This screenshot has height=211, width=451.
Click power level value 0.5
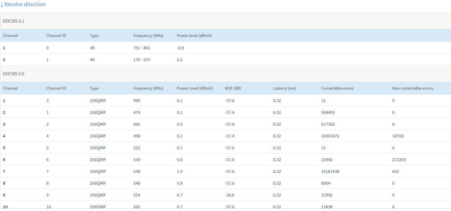[x=180, y=124]
